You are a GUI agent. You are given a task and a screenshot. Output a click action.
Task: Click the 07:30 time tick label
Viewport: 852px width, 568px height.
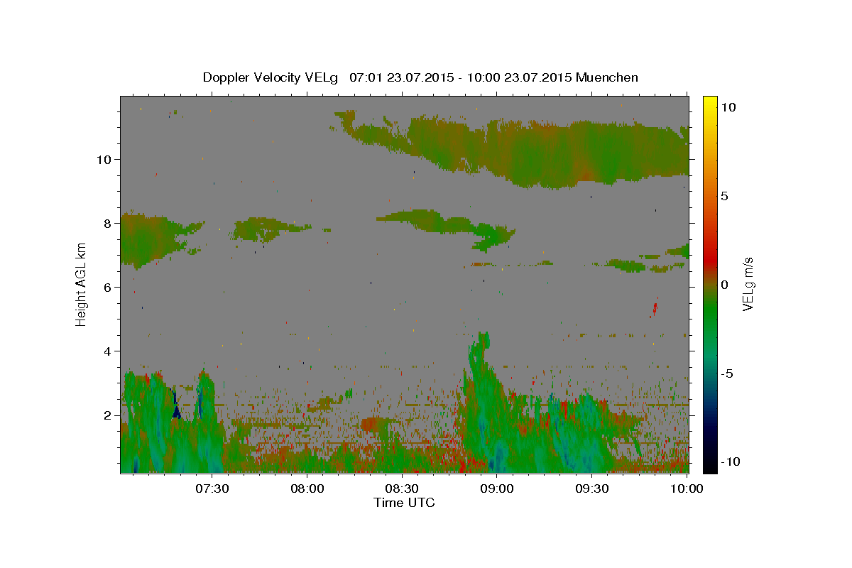pyautogui.click(x=212, y=488)
